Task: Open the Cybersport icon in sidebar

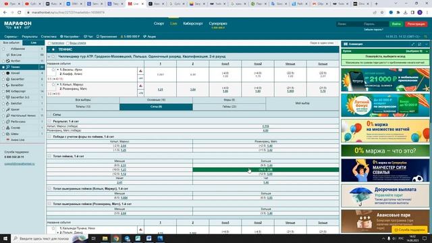Action: pos(8,91)
